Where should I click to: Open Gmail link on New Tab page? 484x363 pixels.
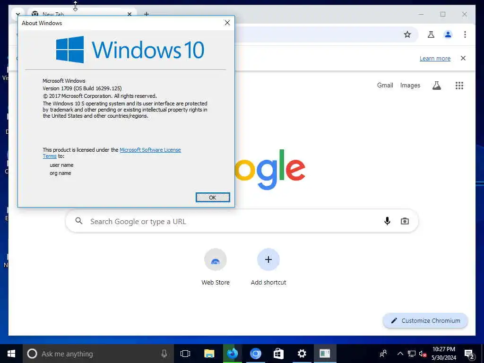coord(385,85)
